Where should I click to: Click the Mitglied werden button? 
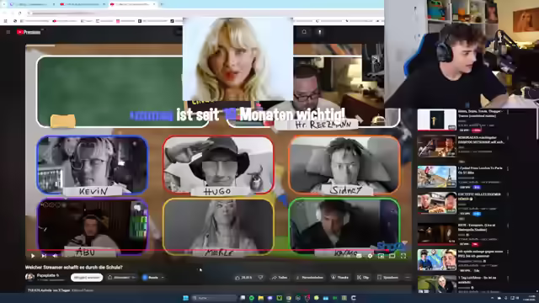pyautogui.click(x=87, y=277)
